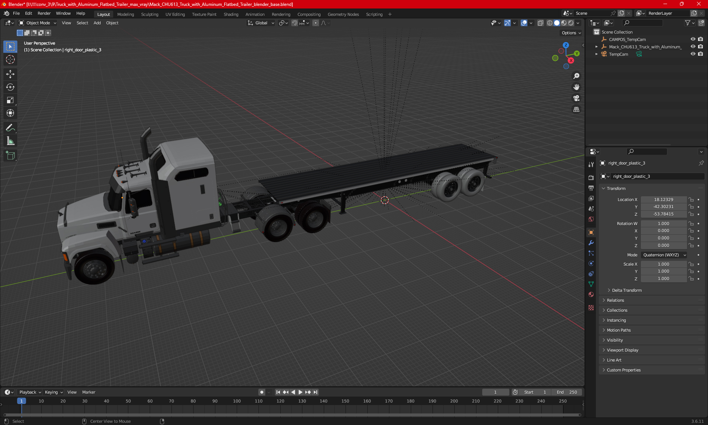Screen dimensions: 708x425
Task: Disable CAMPOS_TempCam in renders
Action: coord(700,39)
